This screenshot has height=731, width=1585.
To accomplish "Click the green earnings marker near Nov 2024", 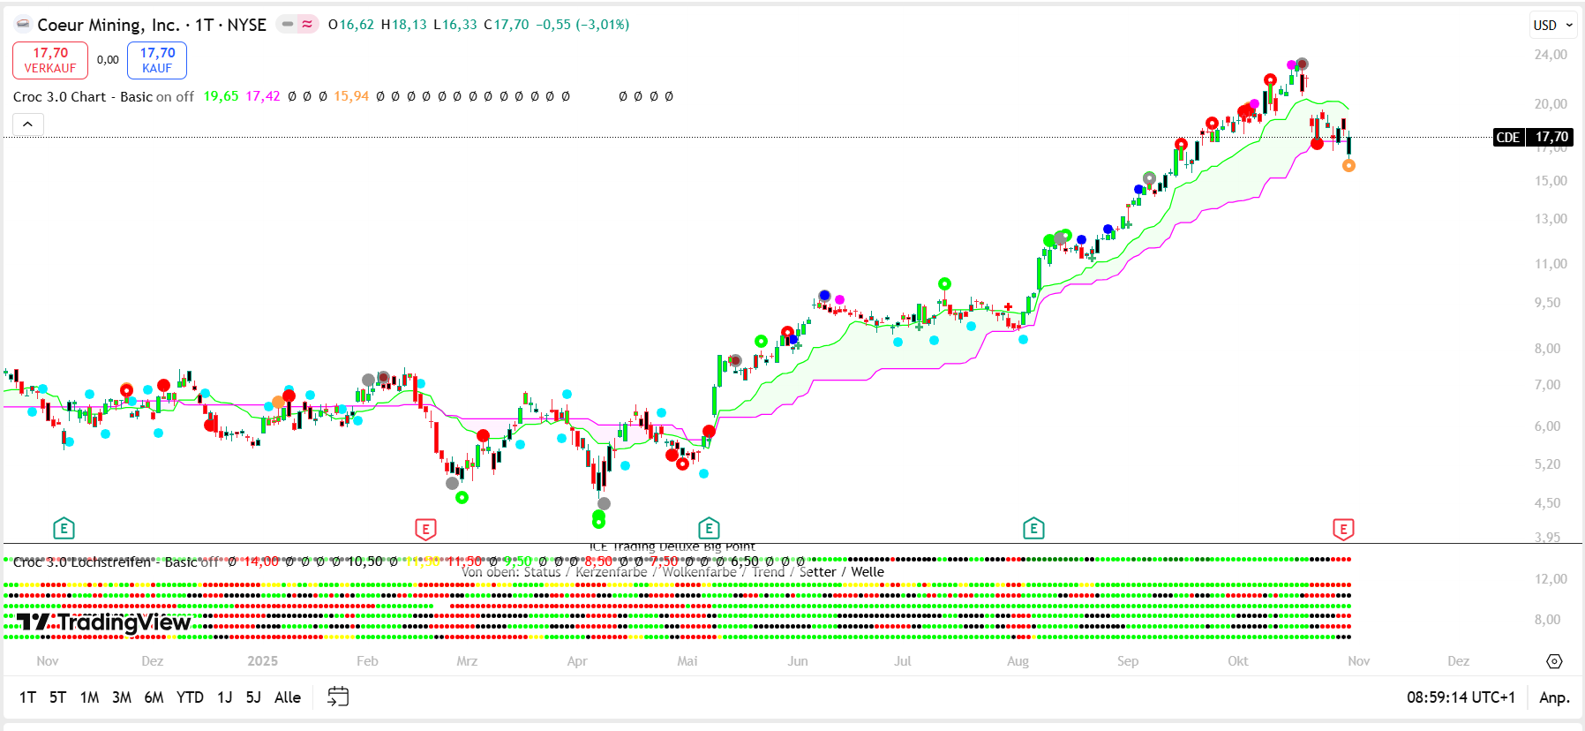I will (64, 529).
